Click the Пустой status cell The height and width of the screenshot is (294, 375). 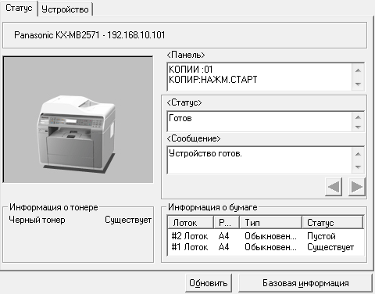click(321, 236)
